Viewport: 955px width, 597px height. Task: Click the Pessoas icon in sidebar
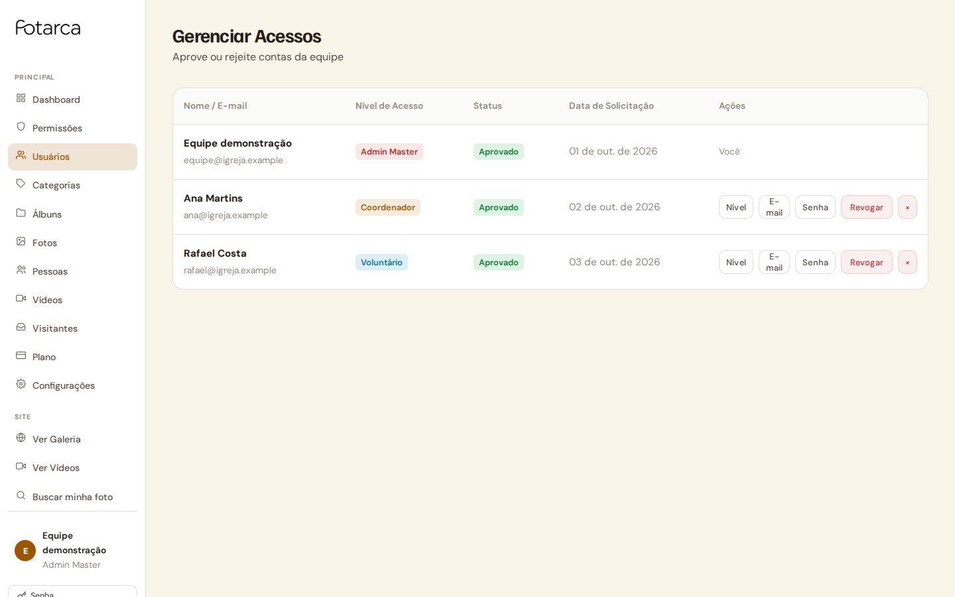tap(21, 270)
